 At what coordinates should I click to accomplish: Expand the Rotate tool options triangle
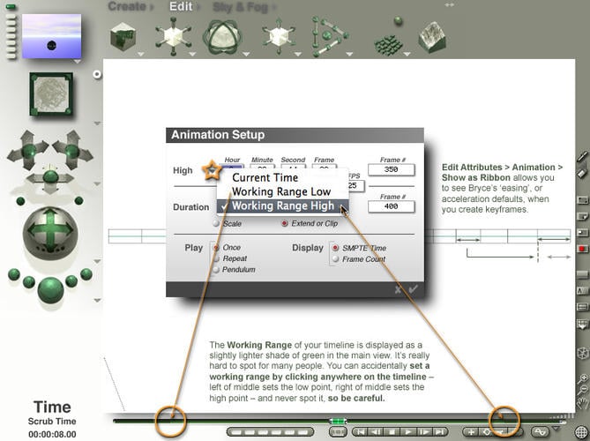(x=246, y=55)
